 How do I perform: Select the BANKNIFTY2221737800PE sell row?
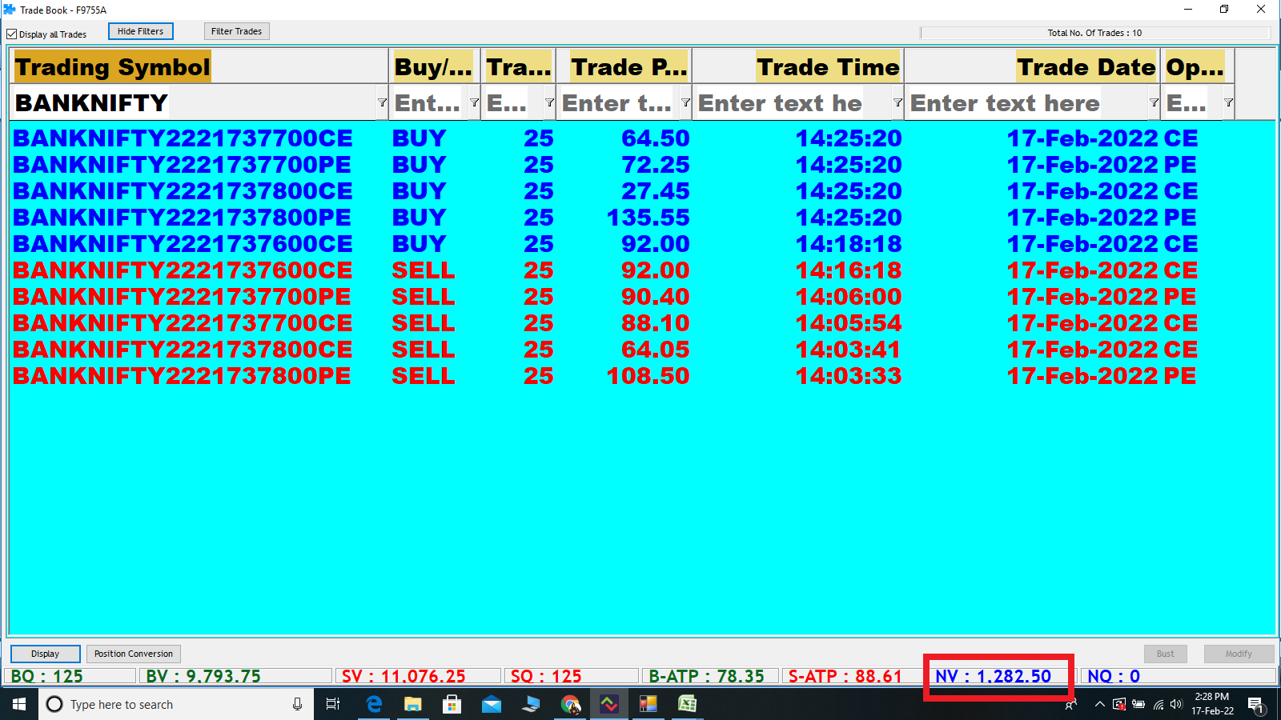coord(642,376)
